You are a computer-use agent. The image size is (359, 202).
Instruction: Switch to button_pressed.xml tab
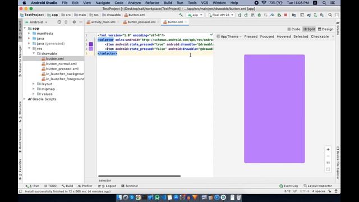pyautogui.click(x=141, y=22)
